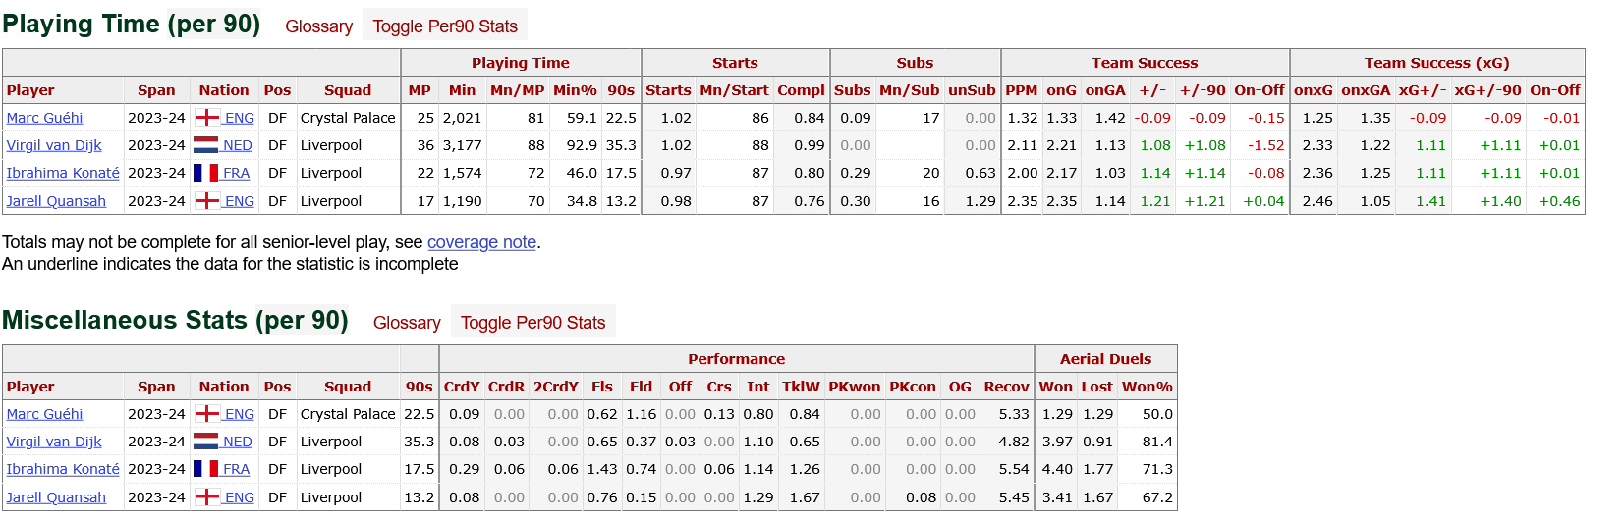Sort Playing Time table by Min% column
This screenshot has width=1624, height=521.
tap(575, 90)
